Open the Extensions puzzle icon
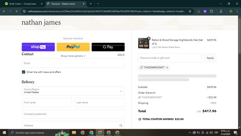Screen dimensions: 241x136 point(212,11)
